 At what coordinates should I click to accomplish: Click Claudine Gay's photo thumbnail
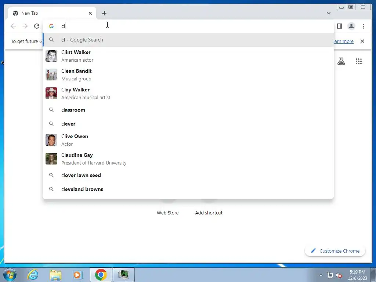click(x=51, y=159)
